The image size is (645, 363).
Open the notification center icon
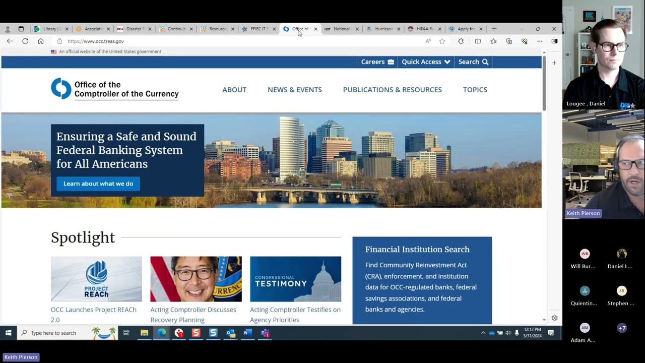tap(551, 333)
